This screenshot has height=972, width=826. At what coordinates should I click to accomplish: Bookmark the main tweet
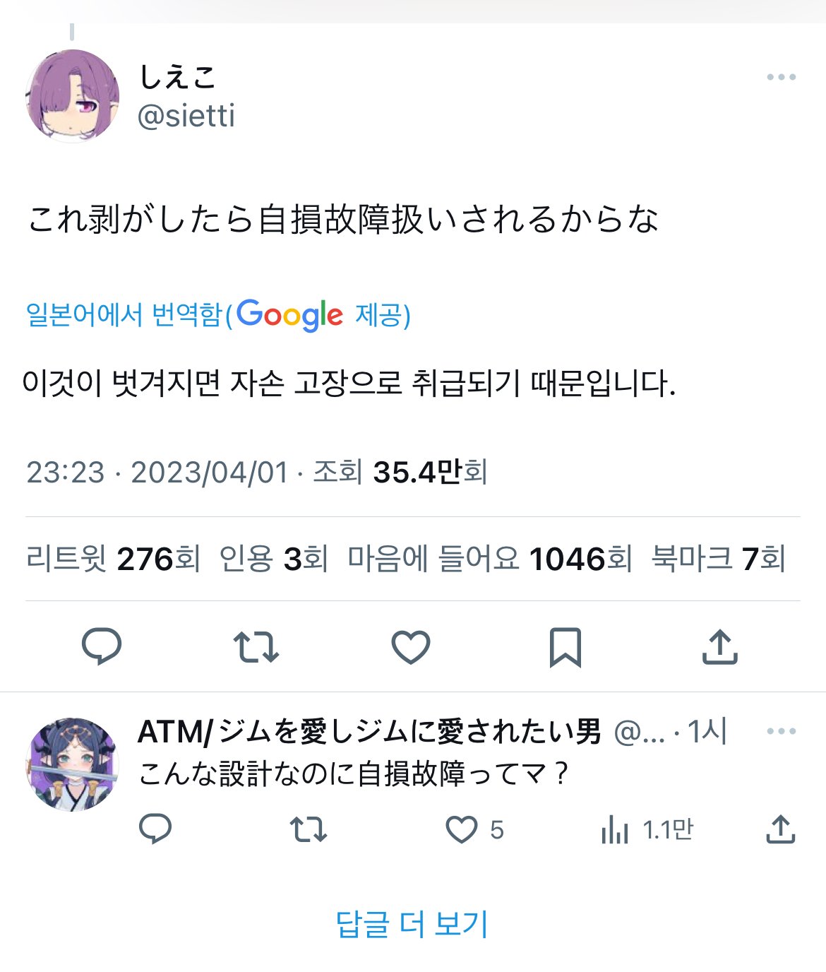[x=565, y=646]
